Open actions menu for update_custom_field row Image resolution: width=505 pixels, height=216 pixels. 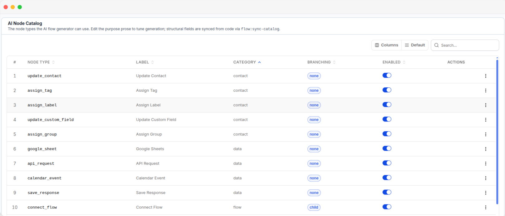485,120
